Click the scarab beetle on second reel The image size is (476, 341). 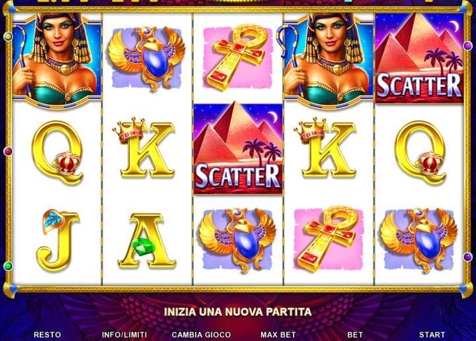click(147, 58)
